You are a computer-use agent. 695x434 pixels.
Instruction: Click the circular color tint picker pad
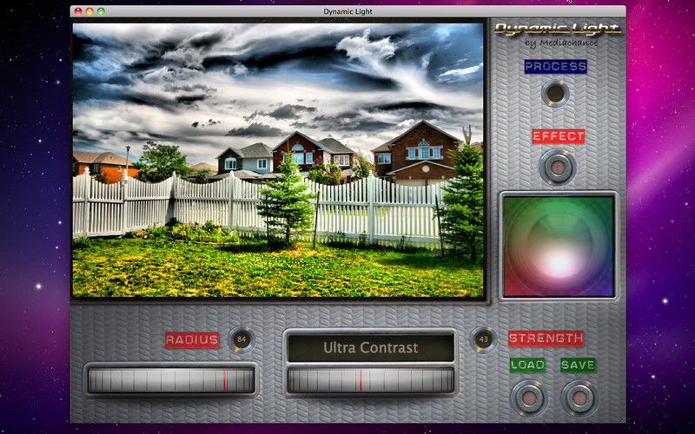coord(559,247)
